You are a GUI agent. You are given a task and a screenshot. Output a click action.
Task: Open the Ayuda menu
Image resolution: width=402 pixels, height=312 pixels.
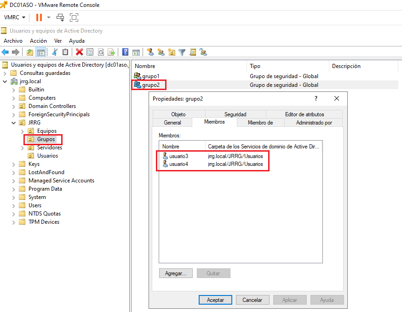click(77, 41)
